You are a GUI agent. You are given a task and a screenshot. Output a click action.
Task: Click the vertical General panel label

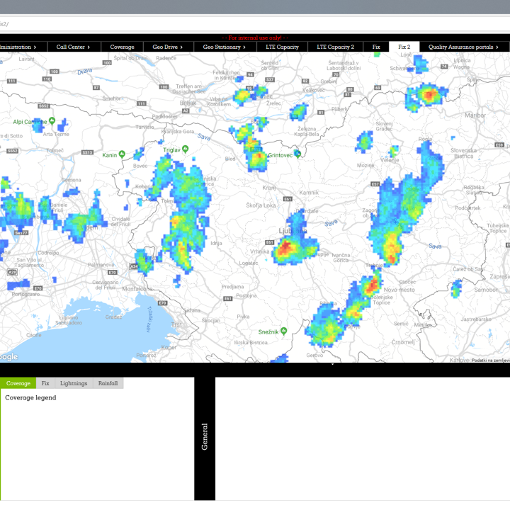coord(205,437)
